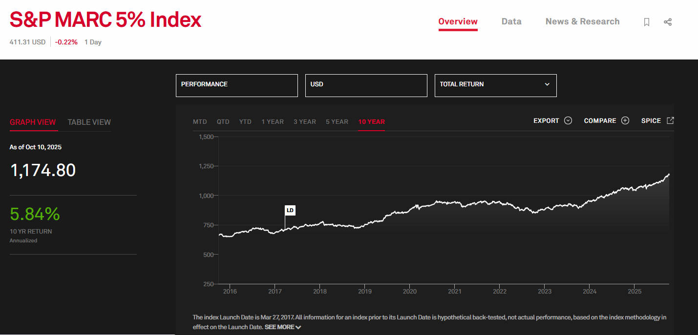698x335 pixels.
Task: Open SPICE via the external link icon
Action: point(670,119)
